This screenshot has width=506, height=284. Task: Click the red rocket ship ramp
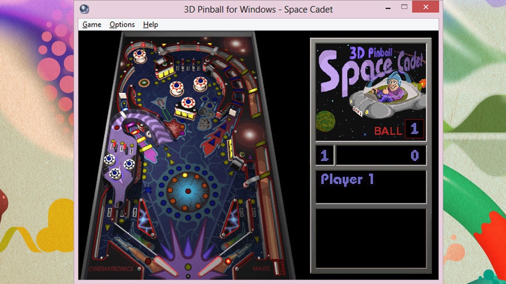[x=218, y=136]
